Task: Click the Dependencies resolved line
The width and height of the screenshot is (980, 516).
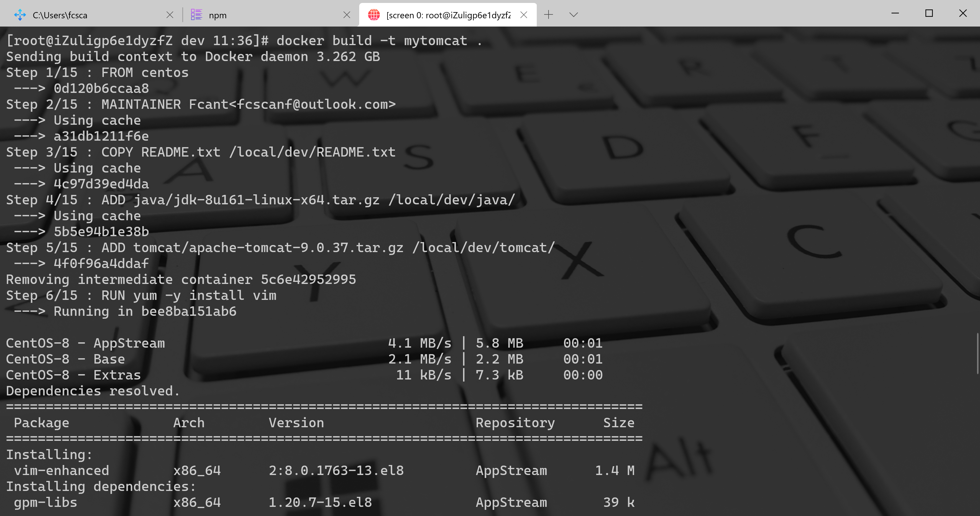Action: pos(92,391)
